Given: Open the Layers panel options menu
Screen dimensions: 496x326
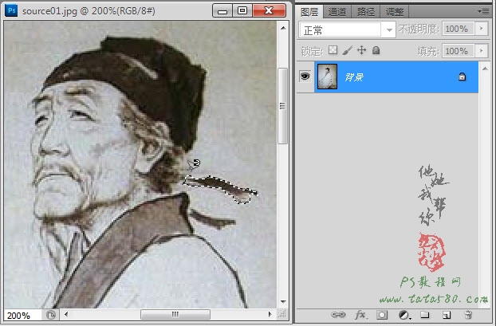Looking at the screenshot, I should [x=483, y=12].
